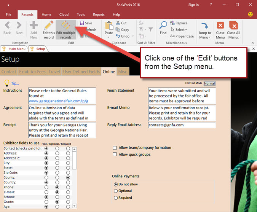Click the 'Edit this record' pencil icon
257x212 pixels.
tap(49, 27)
